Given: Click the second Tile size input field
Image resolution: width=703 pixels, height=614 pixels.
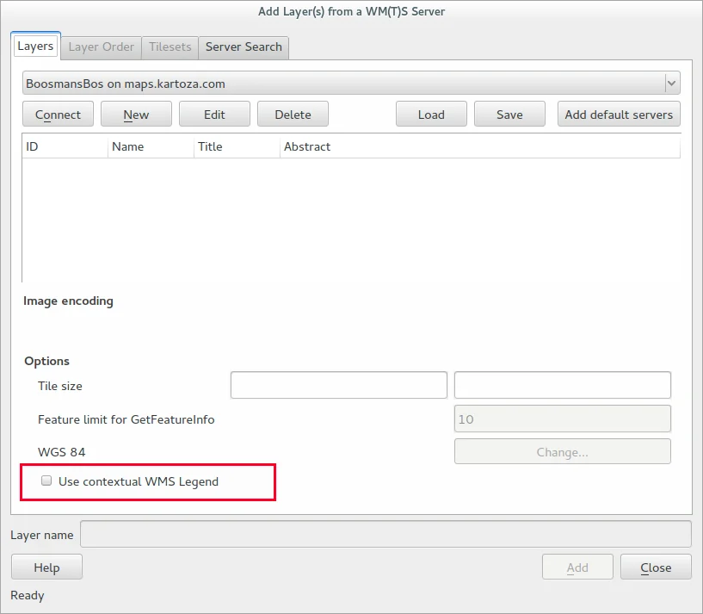Looking at the screenshot, I should (x=562, y=385).
